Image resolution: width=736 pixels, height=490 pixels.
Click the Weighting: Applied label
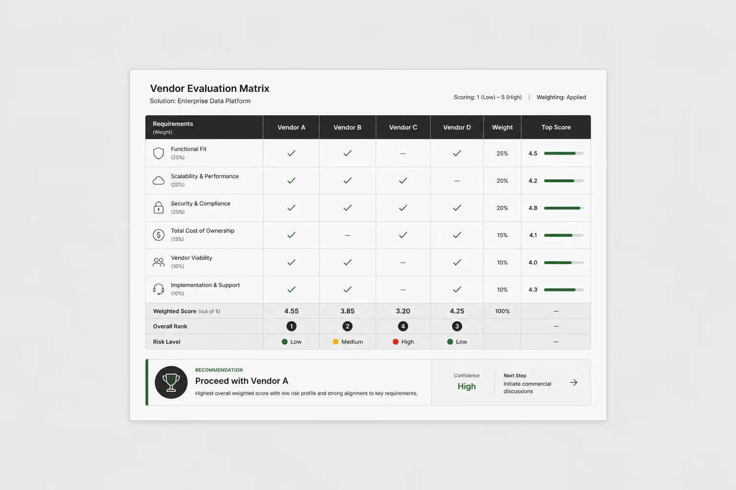pos(561,97)
